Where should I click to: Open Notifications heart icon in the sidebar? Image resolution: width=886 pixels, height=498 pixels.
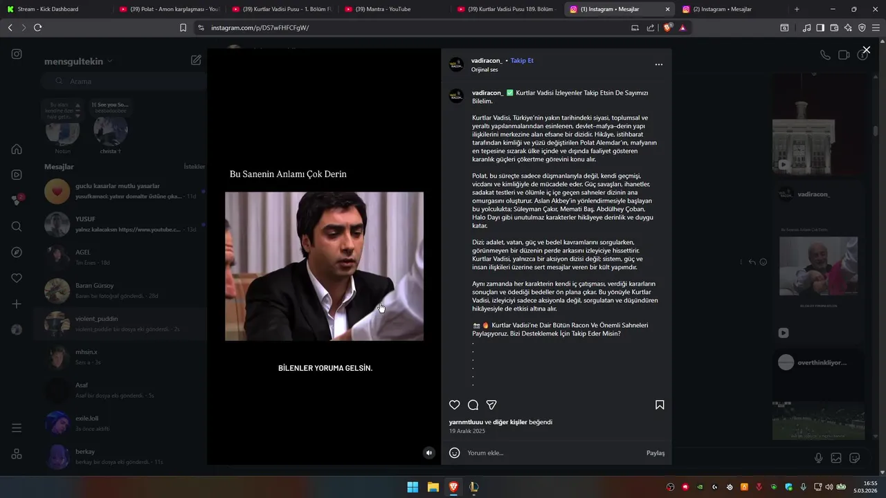[17, 278]
